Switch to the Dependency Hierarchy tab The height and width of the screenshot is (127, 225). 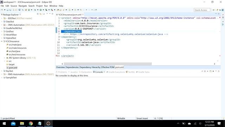(90, 67)
